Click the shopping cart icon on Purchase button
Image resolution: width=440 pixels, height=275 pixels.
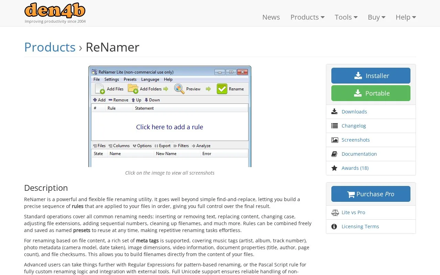click(x=351, y=194)
